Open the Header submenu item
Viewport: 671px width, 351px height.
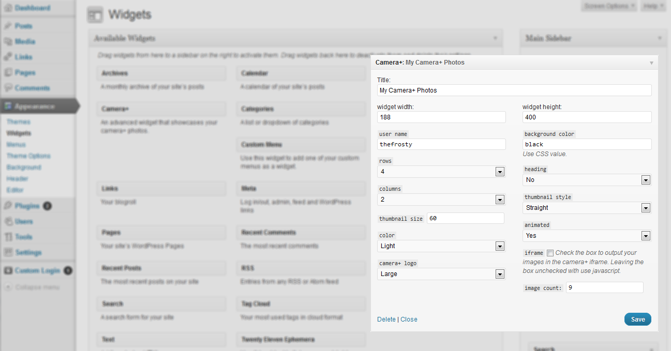pos(18,179)
